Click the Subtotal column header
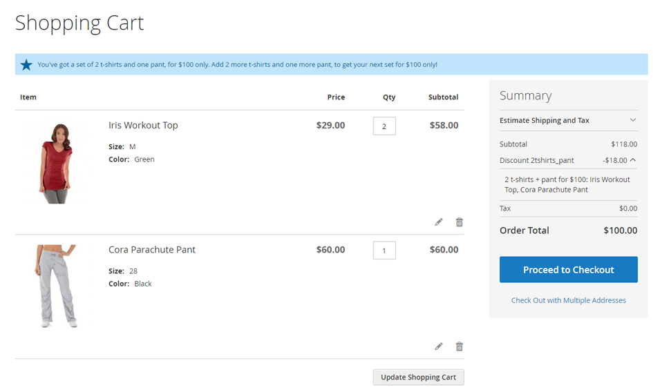This screenshot has width=660, height=392. point(443,97)
